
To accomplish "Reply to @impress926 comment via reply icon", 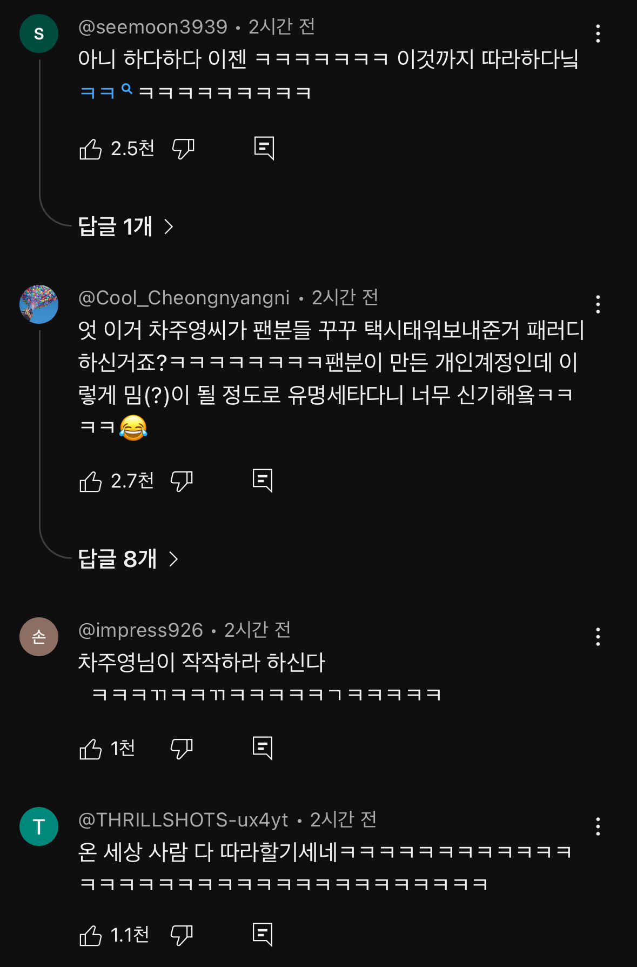I will coord(263,748).
